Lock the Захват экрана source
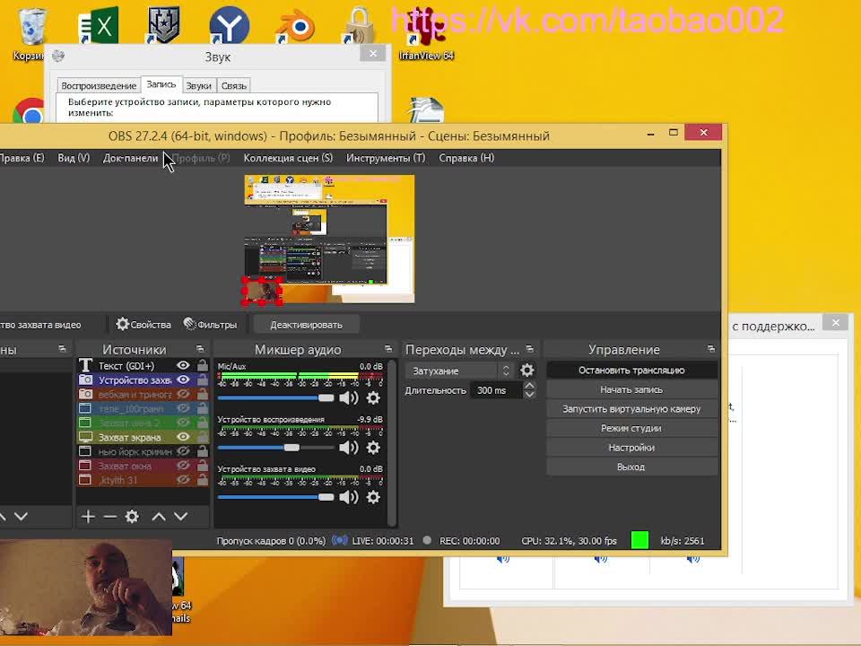The height and width of the screenshot is (646, 861). click(202, 437)
